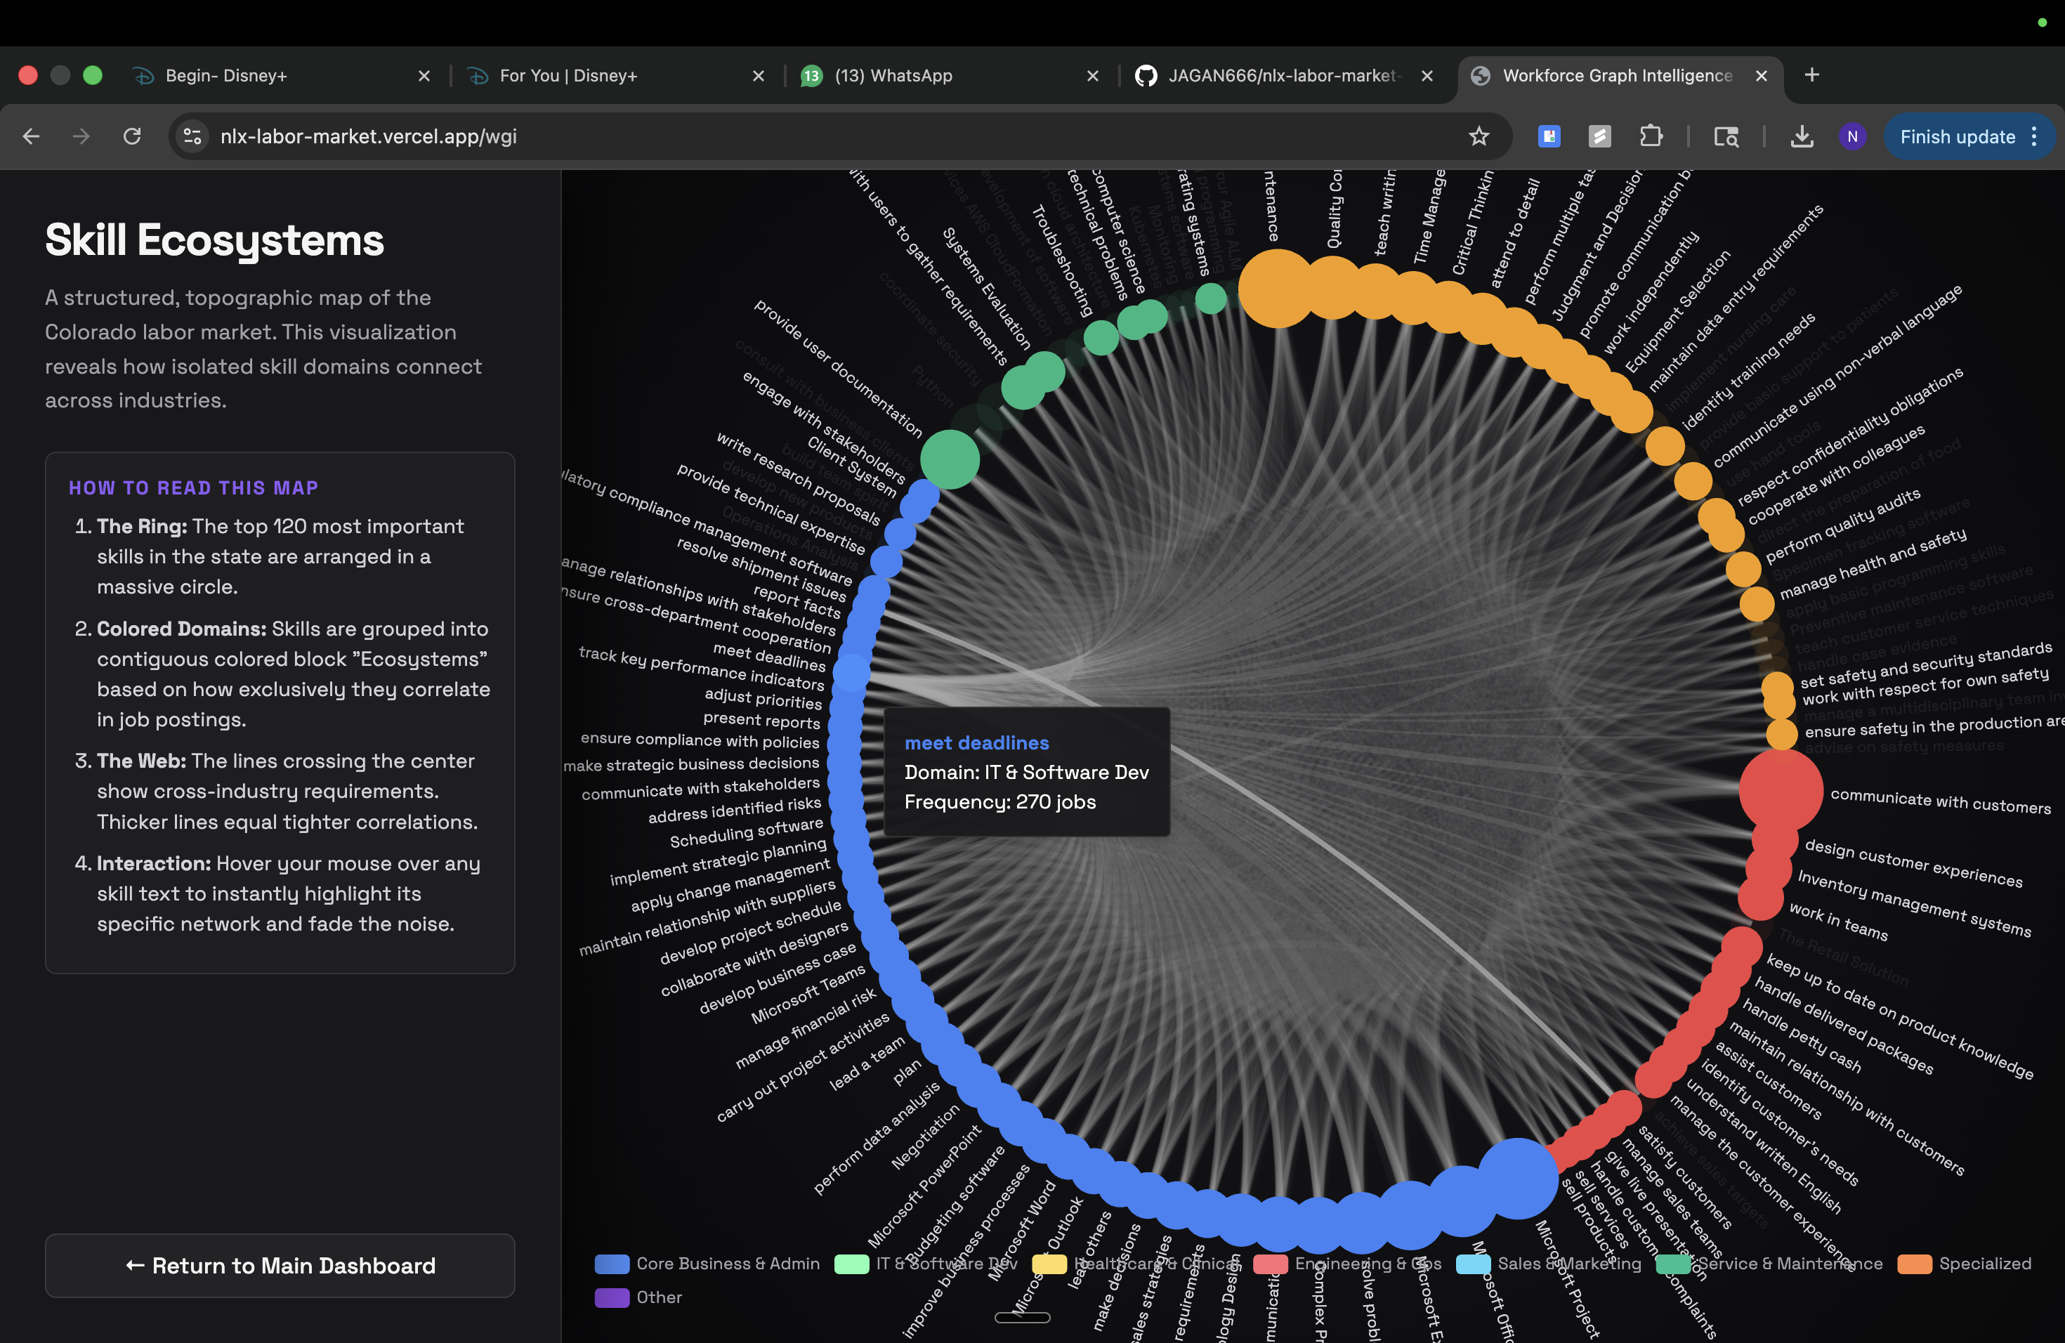Click Return to Main Dashboard button
Viewport: 2065px width, 1343px height.
(x=280, y=1265)
